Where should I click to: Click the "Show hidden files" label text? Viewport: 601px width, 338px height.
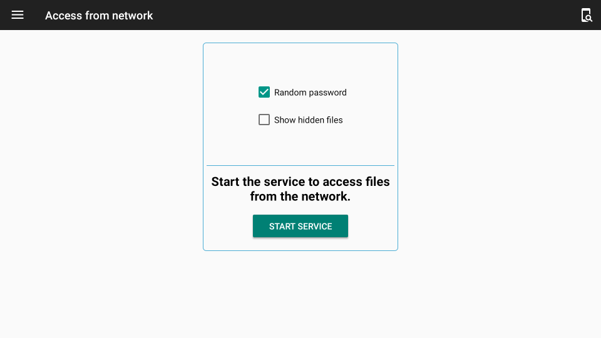(308, 120)
